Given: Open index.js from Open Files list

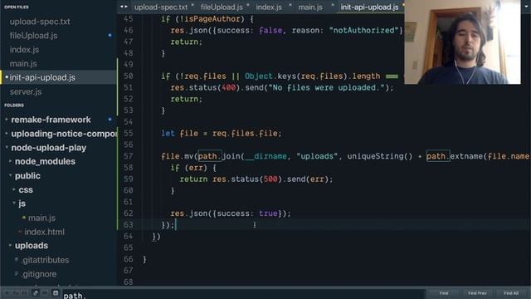Looking at the screenshot, I should [x=24, y=50].
